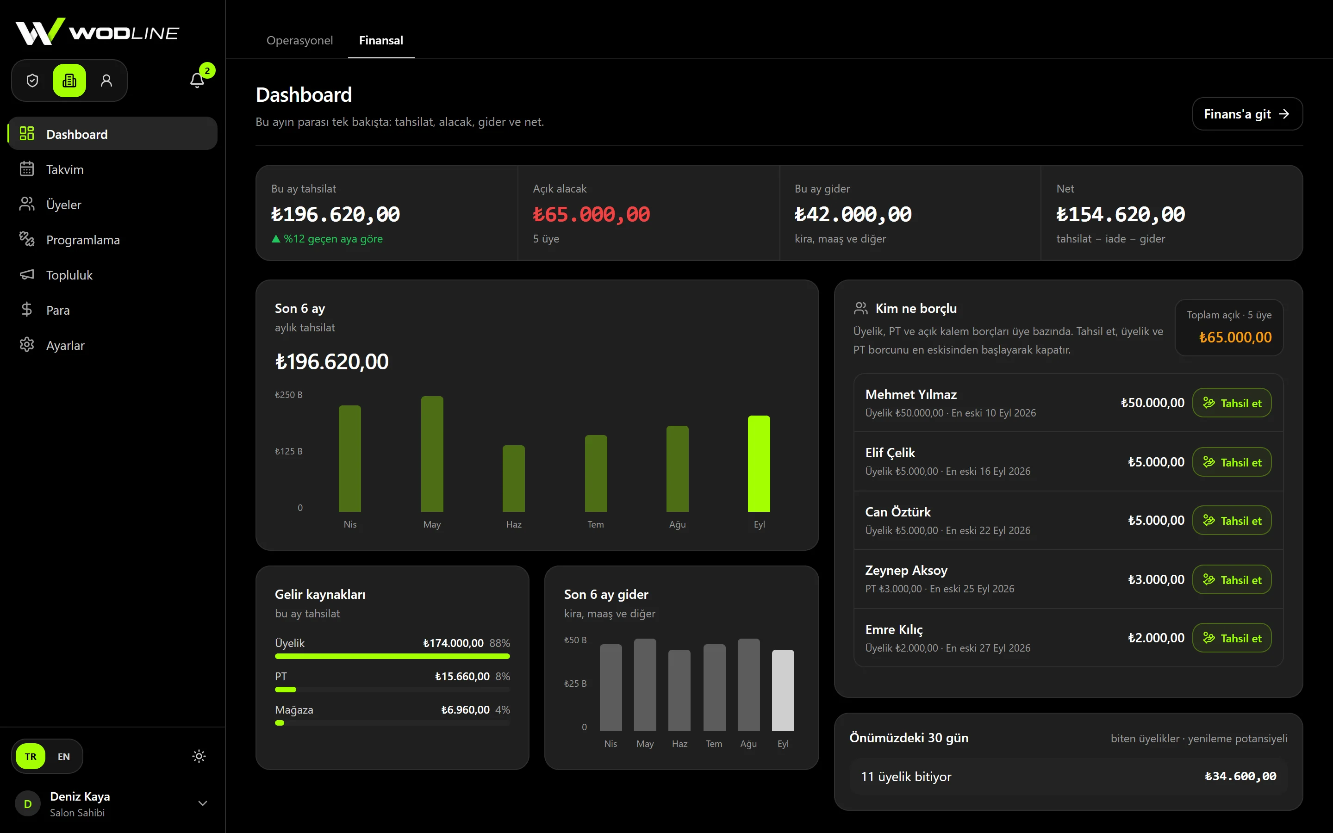Image resolution: width=1333 pixels, height=833 pixels.
Task: Expand Deniz Kaya account chevron
Action: (x=202, y=803)
